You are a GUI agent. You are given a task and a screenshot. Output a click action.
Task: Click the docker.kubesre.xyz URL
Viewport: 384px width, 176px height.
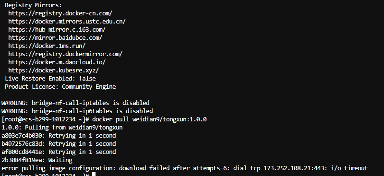pyautogui.click(x=54, y=70)
